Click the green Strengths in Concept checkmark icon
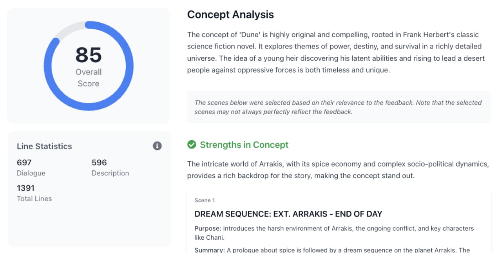This screenshot has width=498, height=253. point(192,145)
